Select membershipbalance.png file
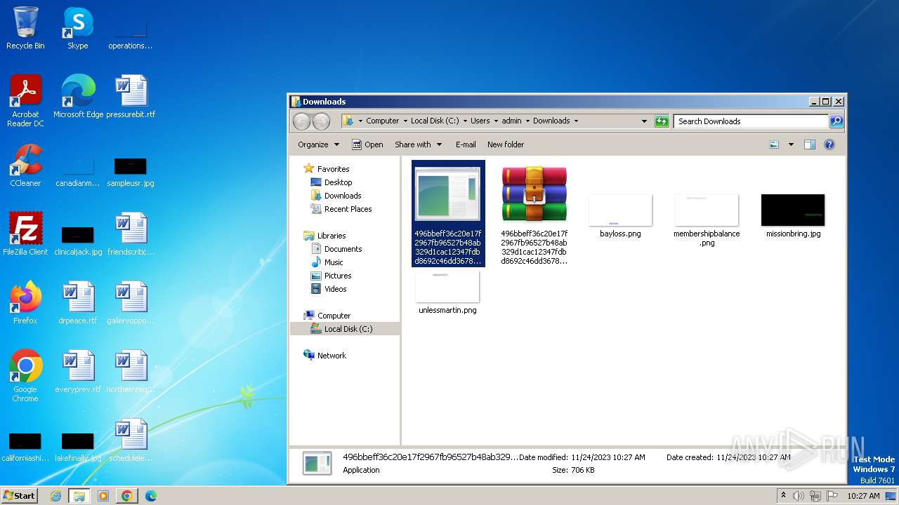The image size is (899, 505). coord(707,220)
